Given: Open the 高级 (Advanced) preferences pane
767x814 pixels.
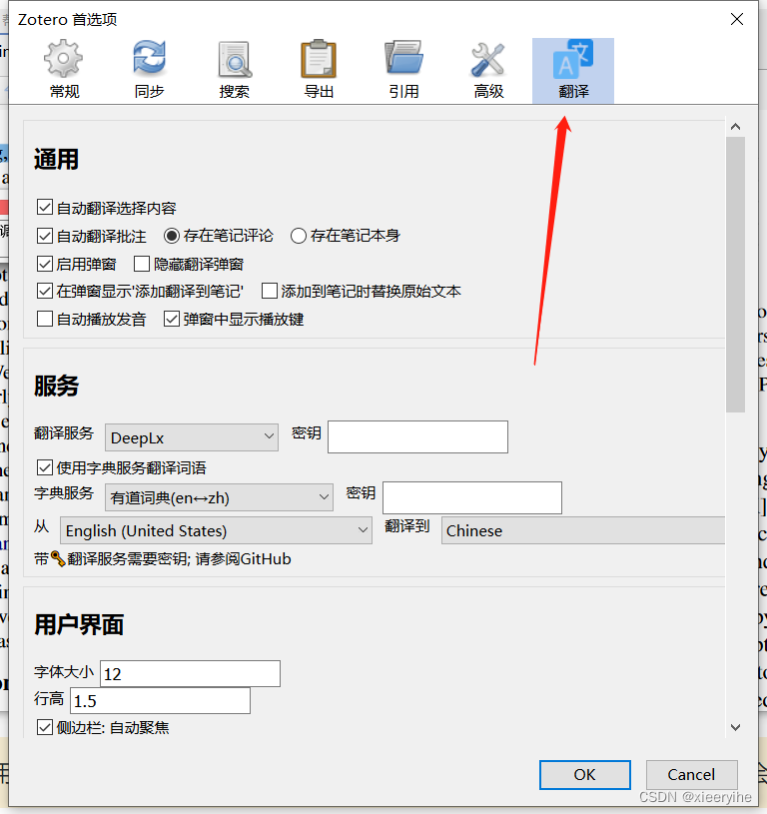Looking at the screenshot, I should (x=488, y=70).
